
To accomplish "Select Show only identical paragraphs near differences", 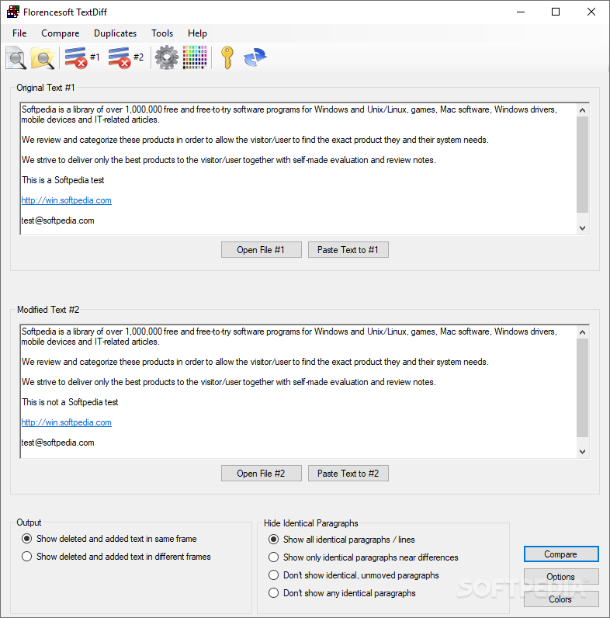I will [363, 557].
